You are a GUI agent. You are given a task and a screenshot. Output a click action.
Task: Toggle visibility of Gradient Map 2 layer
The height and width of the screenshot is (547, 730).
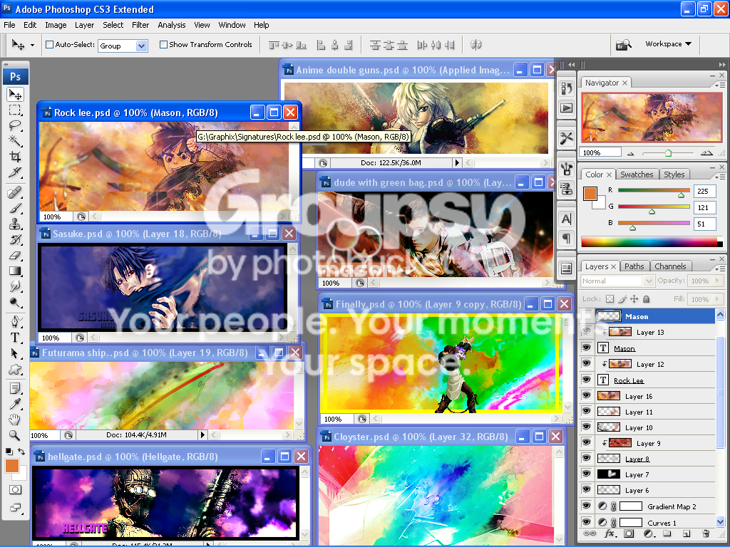(x=586, y=506)
